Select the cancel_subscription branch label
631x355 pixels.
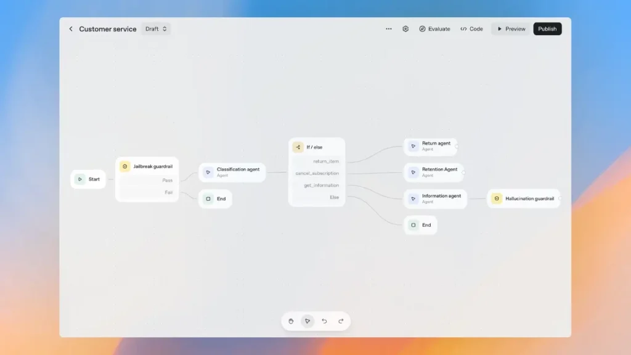[316, 173]
